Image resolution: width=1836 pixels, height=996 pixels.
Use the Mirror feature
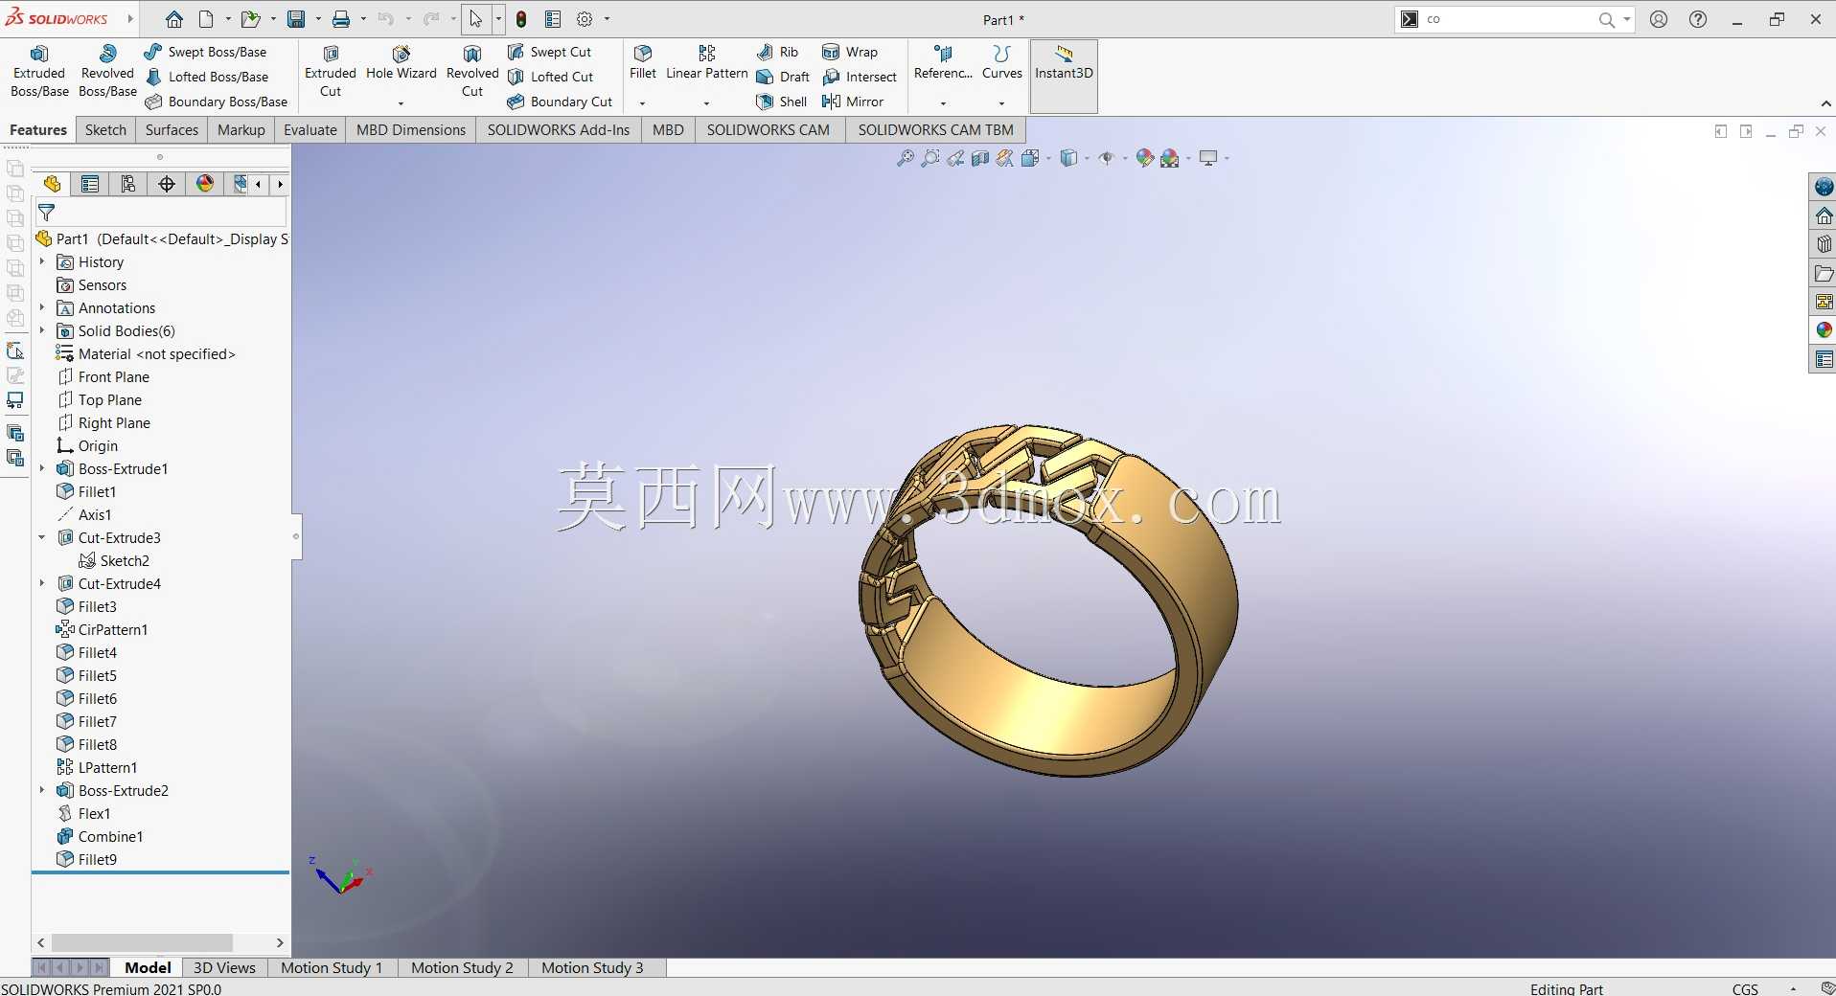pos(853,102)
